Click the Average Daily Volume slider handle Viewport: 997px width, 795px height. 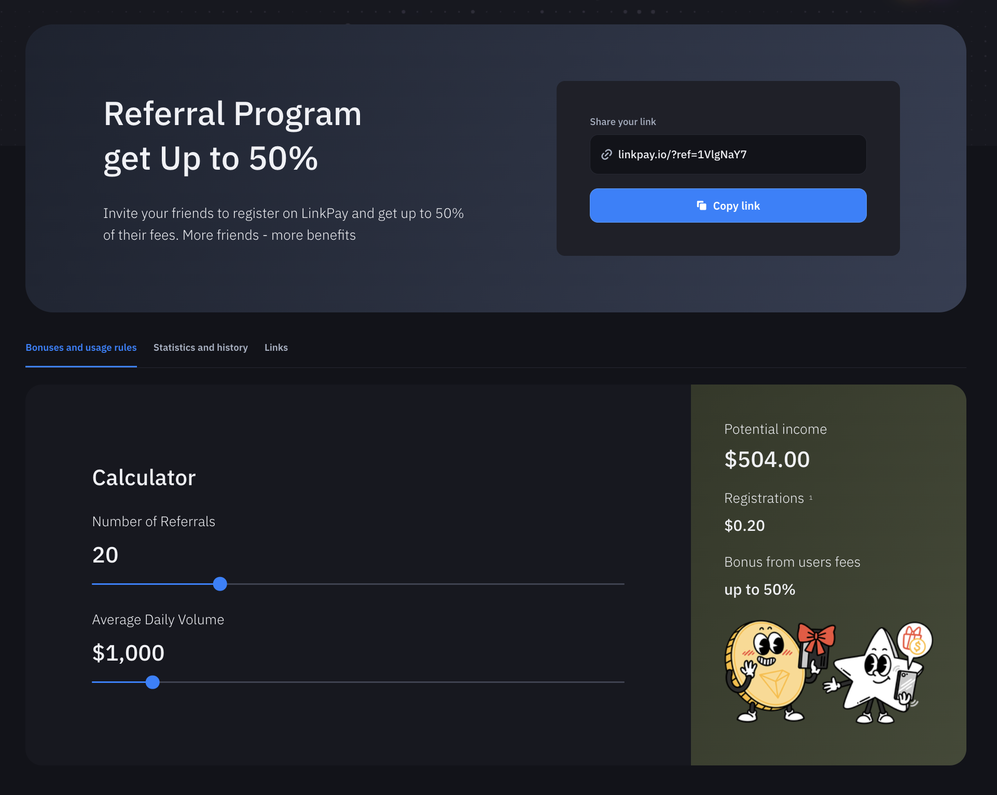[x=153, y=682]
